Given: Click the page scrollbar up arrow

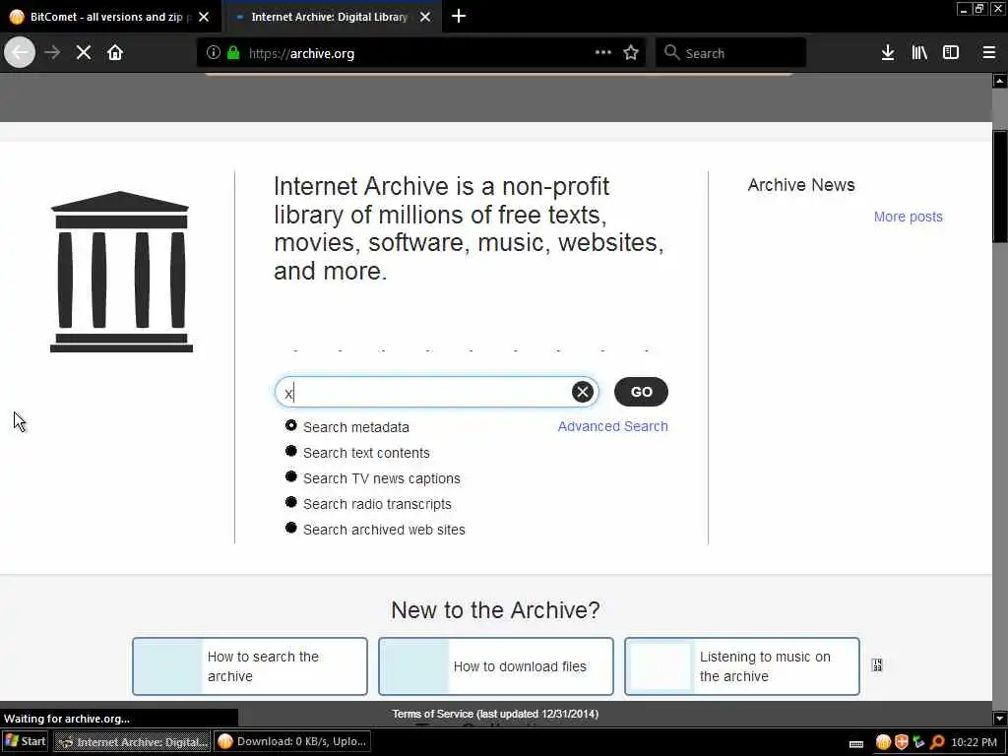Looking at the screenshot, I should [1000, 81].
